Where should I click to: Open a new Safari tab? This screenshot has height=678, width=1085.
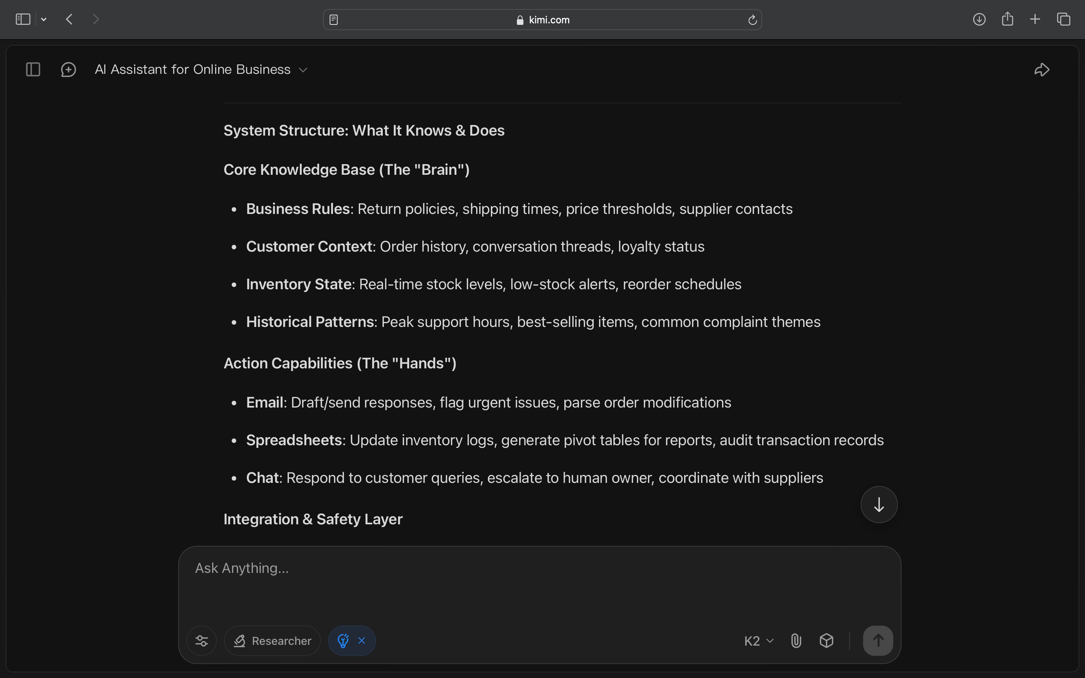(1035, 19)
